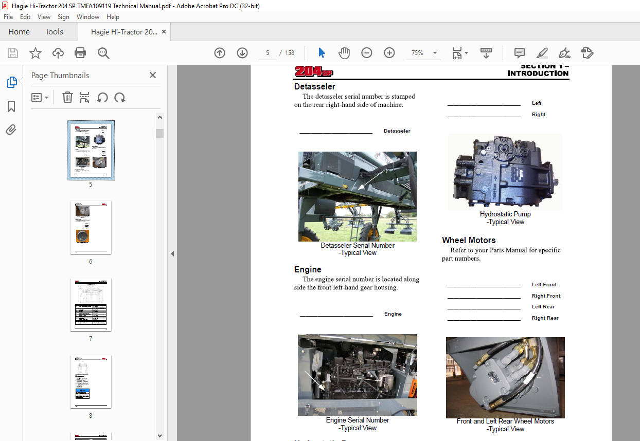This screenshot has height=441, width=640.
Task: Select the page 6 thumbnail
Action: (x=91, y=227)
